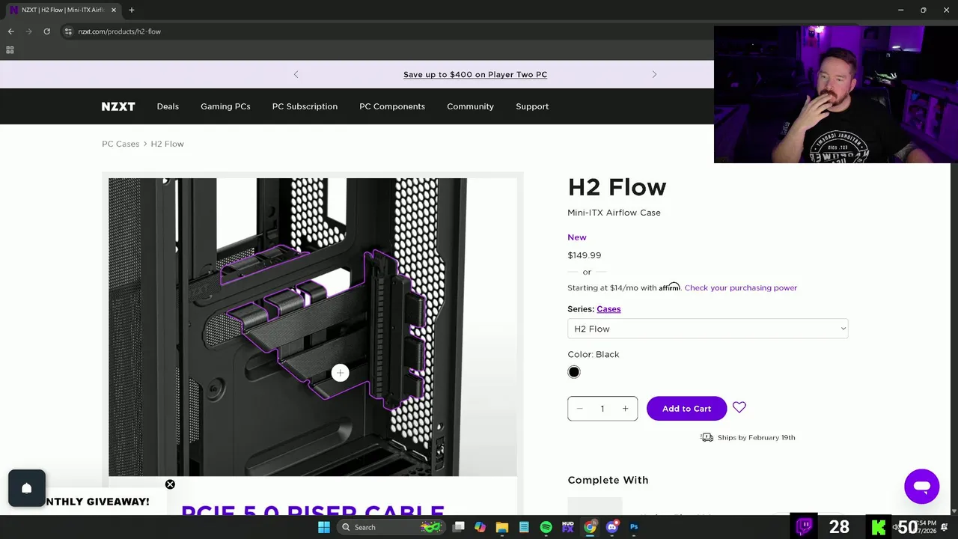Viewport: 958px width, 539px height.
Task: Close the NZXT H2 Flow tab
Action: pyautogui.click(x=114, y=10)
